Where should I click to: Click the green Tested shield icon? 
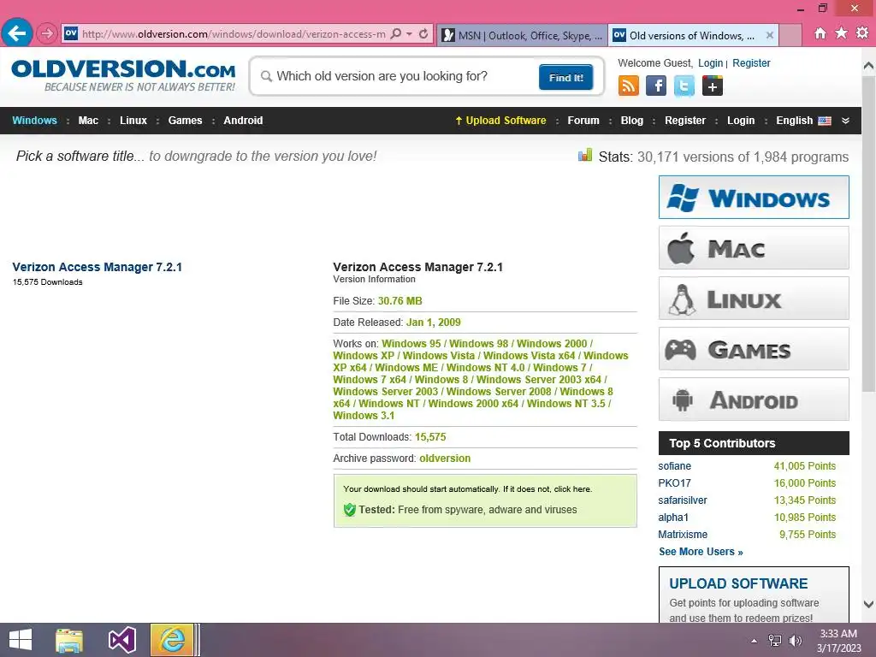pyautogui.click(x=350, y=510)
